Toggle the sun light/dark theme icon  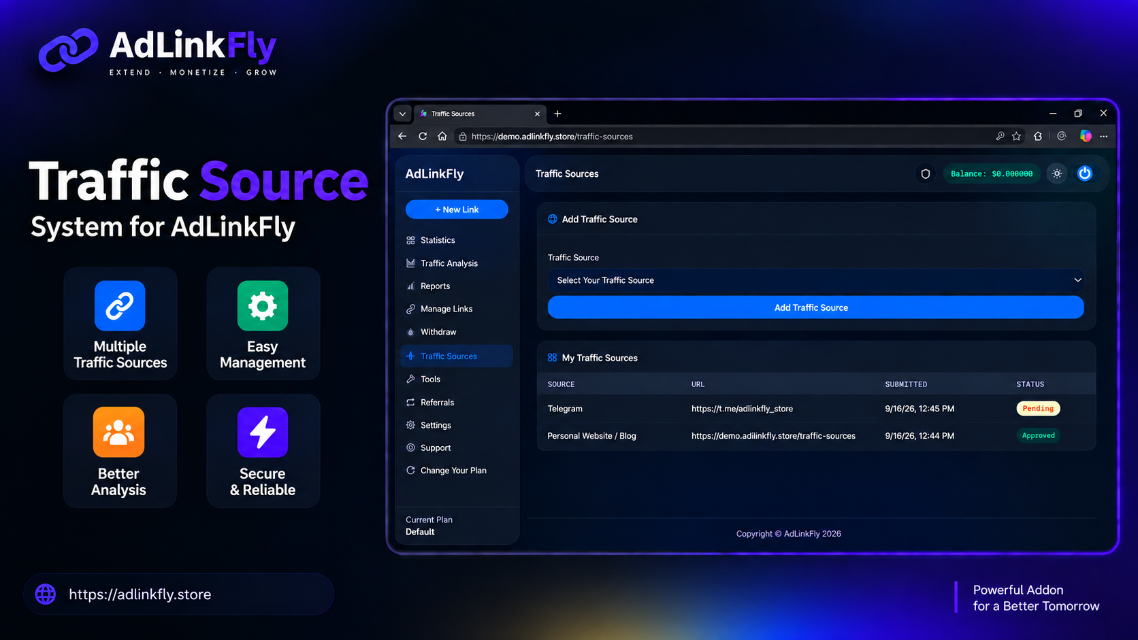(1057, 174)
